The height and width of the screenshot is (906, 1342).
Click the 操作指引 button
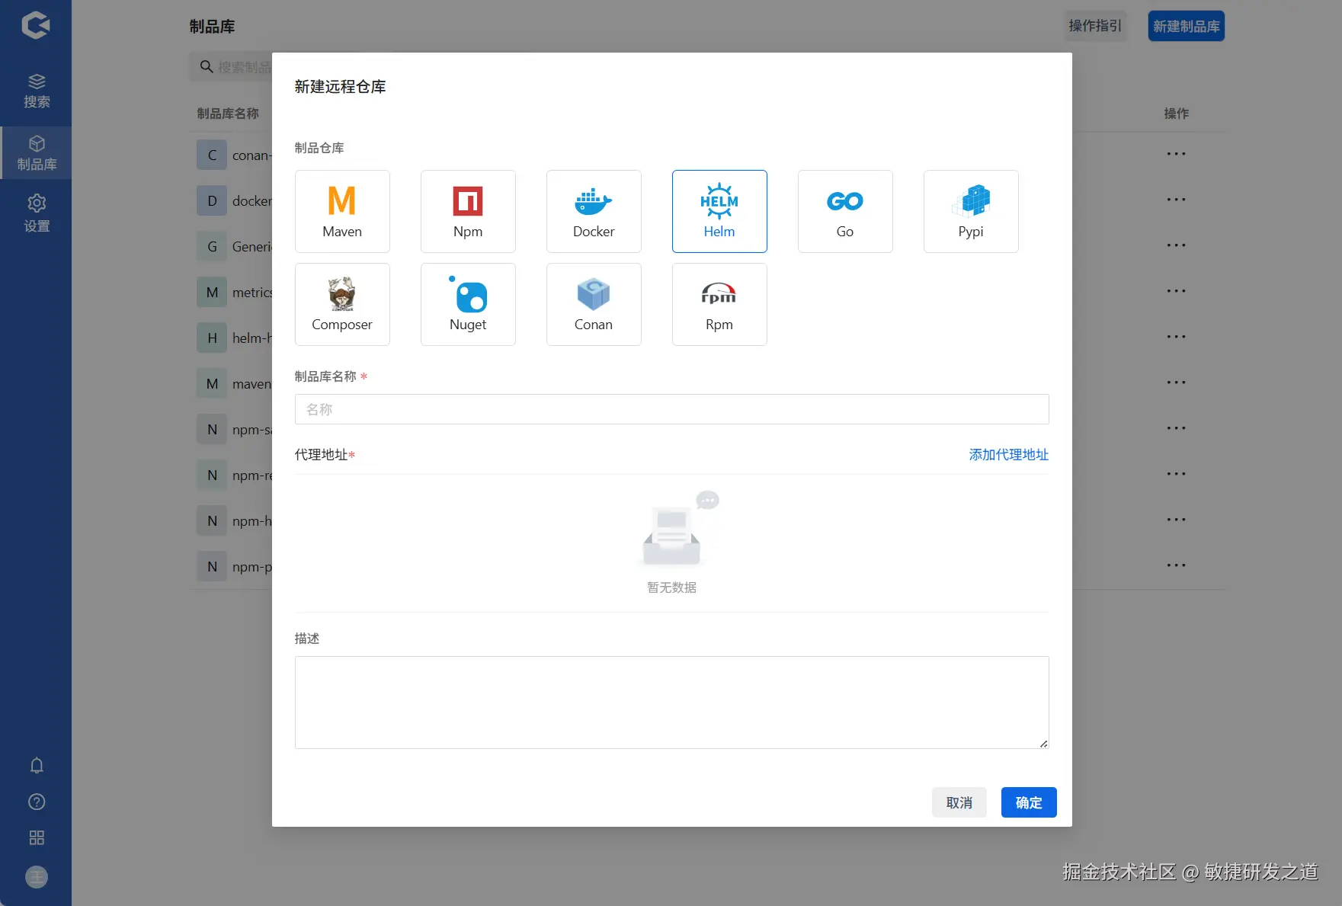pyautogui.click(x=1095, y=26)
